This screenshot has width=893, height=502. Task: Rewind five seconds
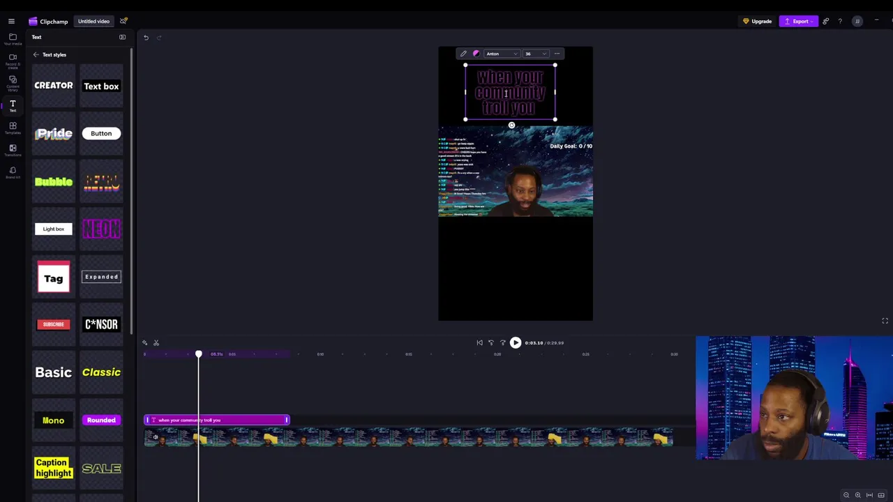(491, 343)
